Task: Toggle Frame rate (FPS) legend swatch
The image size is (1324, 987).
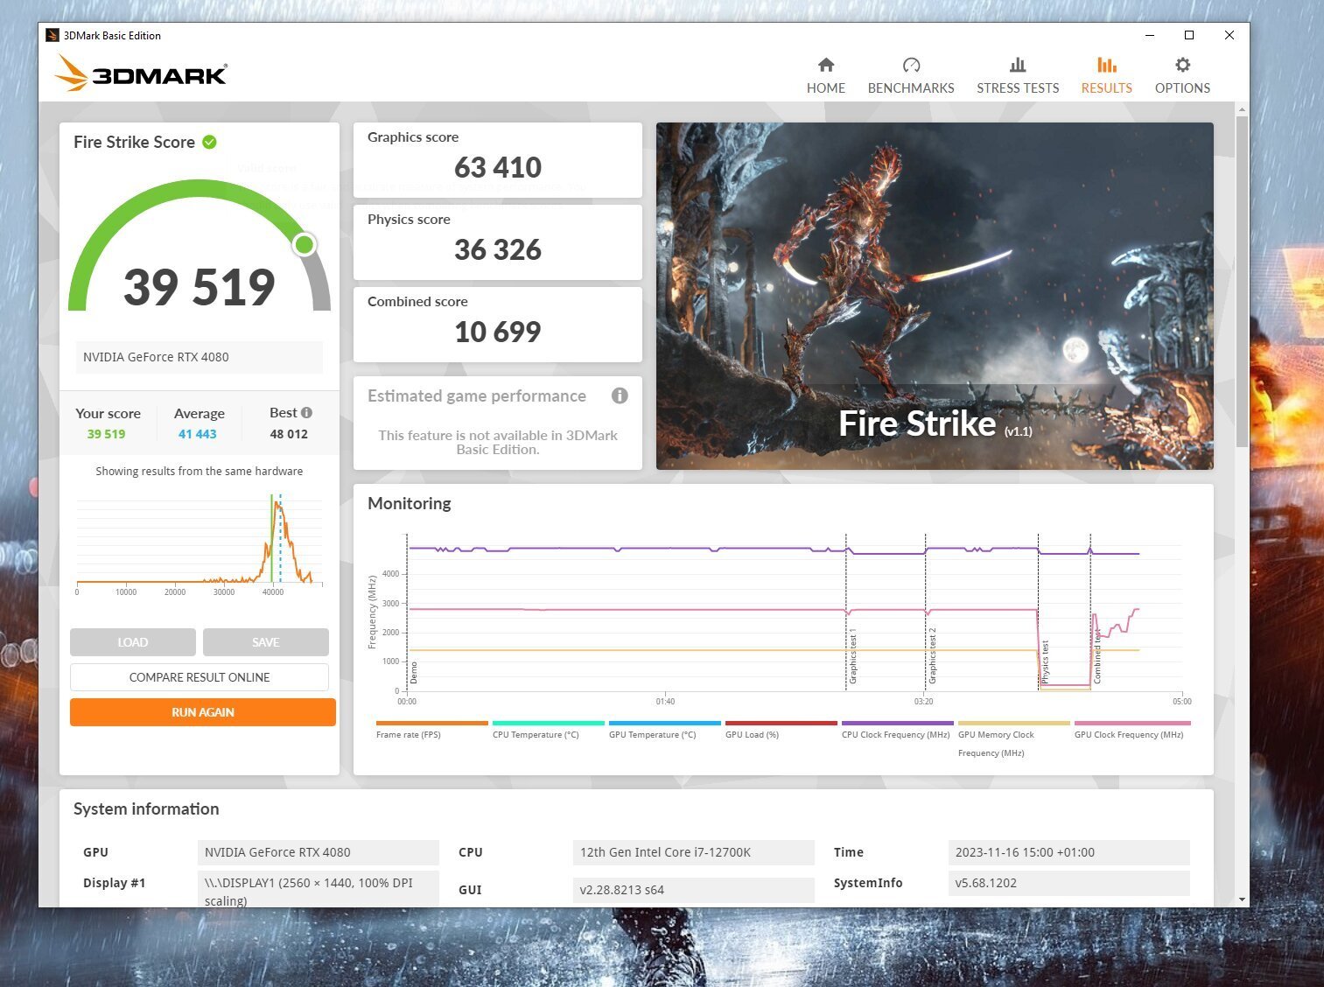Action: click(x=432, y=724)
